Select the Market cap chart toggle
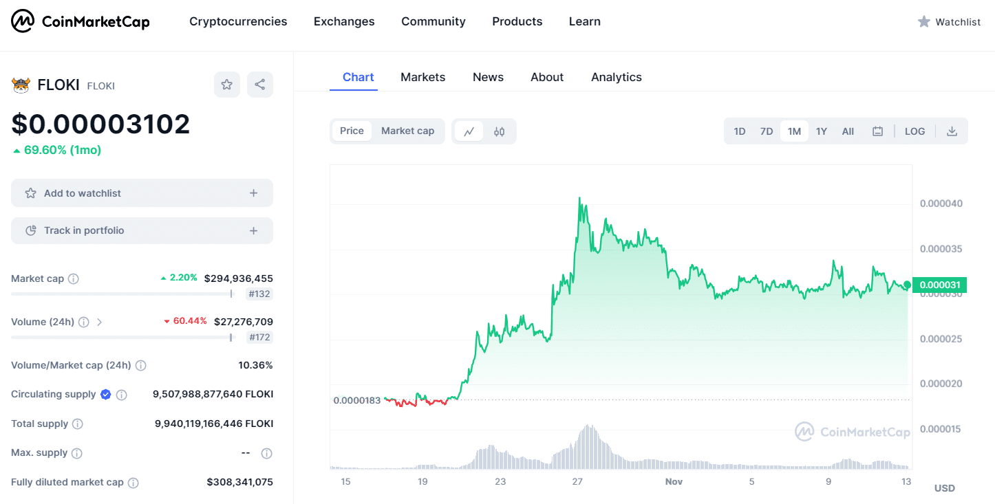 tap(408, 131)
